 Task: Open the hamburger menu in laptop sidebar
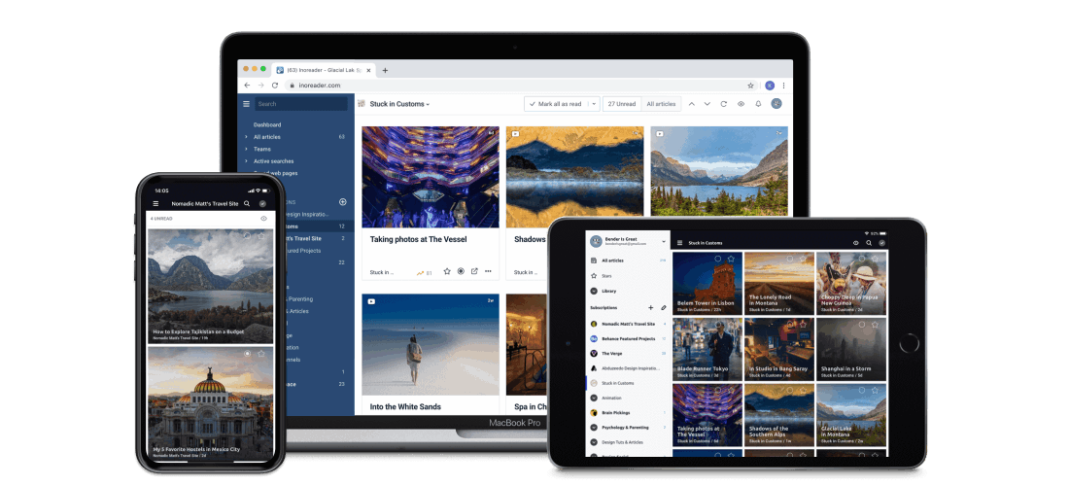(x=246, y=104)
